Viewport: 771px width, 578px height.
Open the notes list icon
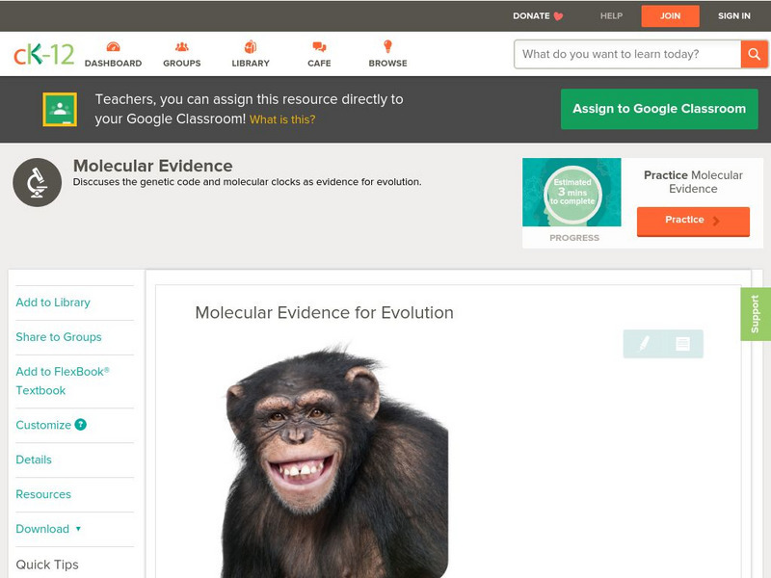tap(682, 344)
